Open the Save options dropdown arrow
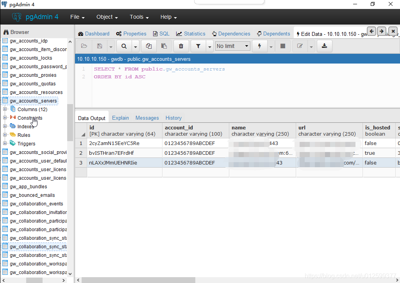400x283 pixels. (x=111, y=47)
